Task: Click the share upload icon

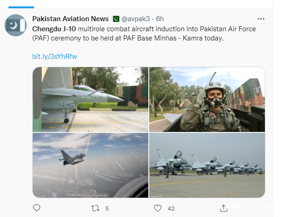Action: pos(223,208)
